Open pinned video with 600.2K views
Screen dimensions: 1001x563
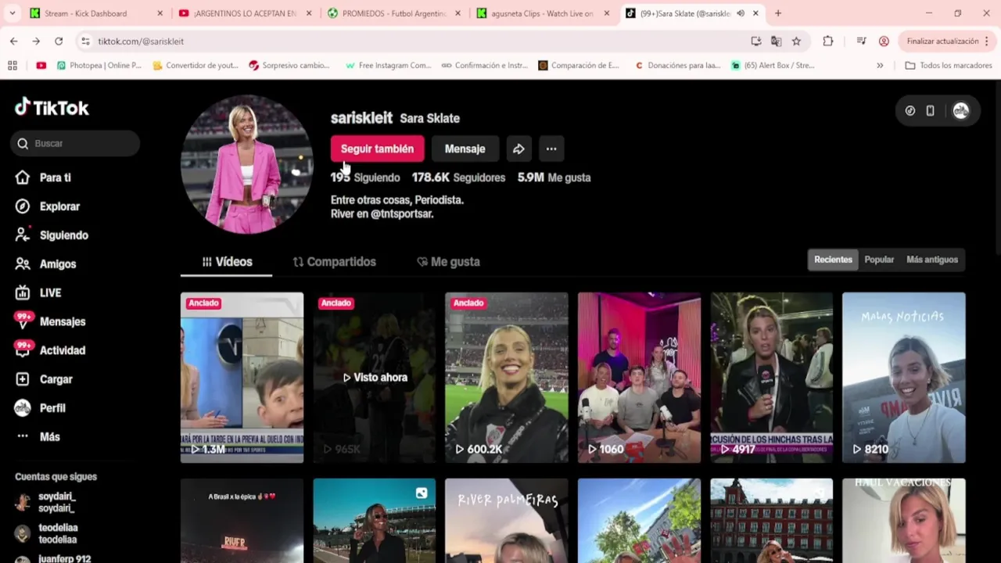(506, 378)
